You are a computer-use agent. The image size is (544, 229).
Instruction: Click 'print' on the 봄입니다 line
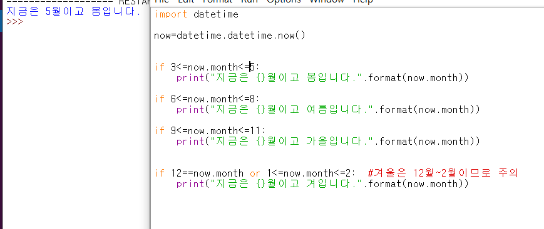[190, 78]
